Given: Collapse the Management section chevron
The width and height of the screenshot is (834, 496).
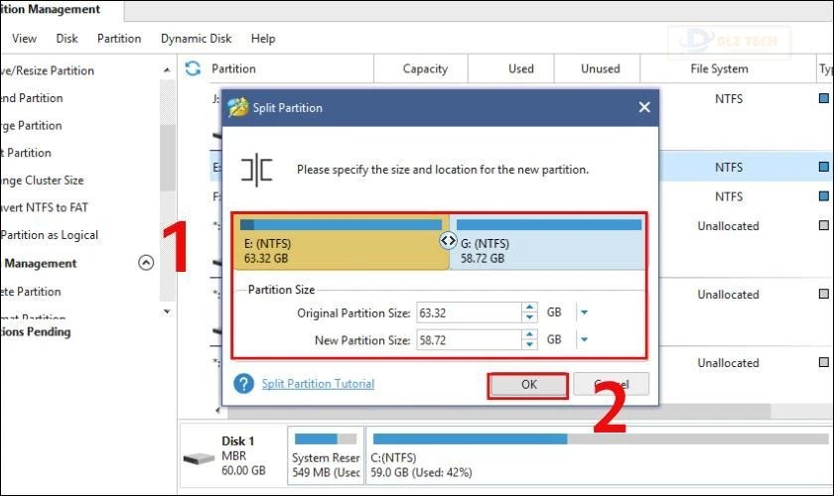Looking at the screenshot, I should (x=146, y=263).
